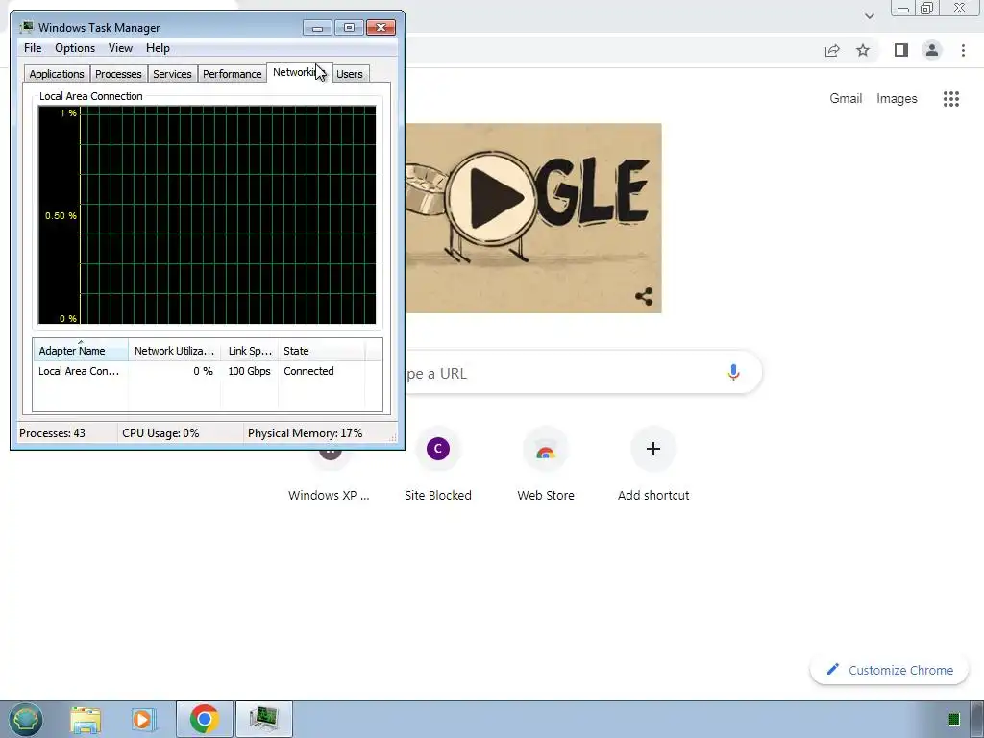984x738 pixels.
Task: Click the Add shortcut plus button
Action: [x=652, y=449]
